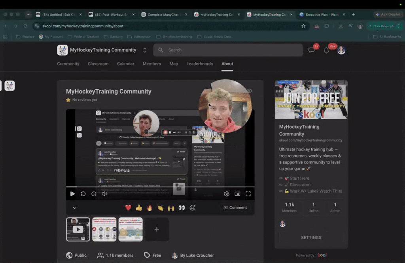This screenshot has height=263, width=405.
Task: Open the add emoji reaction picker
Action: point(193,208)
